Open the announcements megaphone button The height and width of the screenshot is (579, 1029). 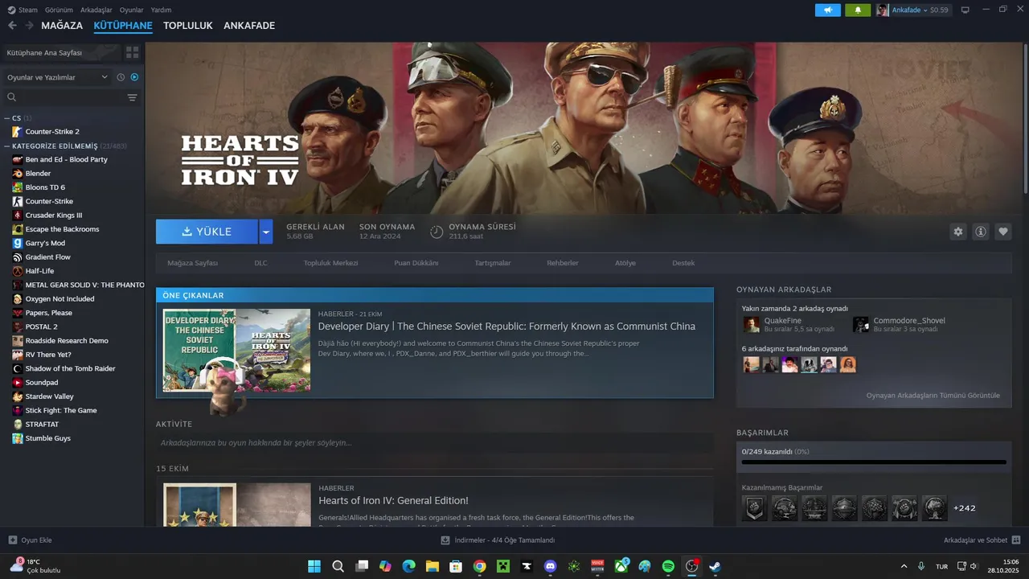pyautogui.click(x=828, y=10)
